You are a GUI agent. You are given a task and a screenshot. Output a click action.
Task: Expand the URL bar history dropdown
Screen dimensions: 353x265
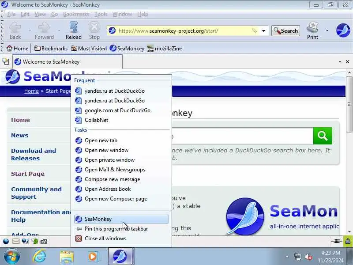[263, 30]
